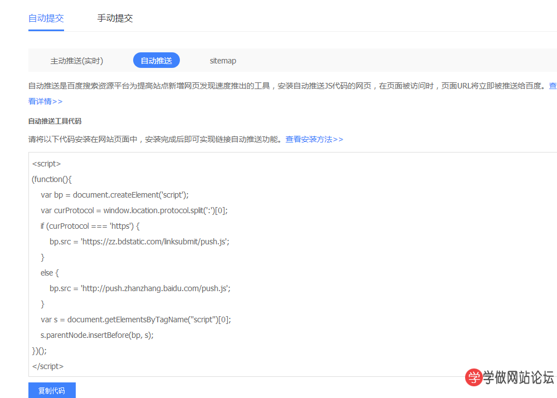Click the s.parentNode.insertBefore code line
This screenshot has width=557, height=398.
click(x=97, y=335)
